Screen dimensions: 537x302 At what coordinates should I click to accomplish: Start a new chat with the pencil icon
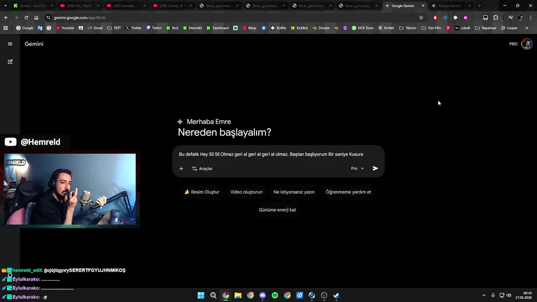pyautogui.click(x=10, y=62)
